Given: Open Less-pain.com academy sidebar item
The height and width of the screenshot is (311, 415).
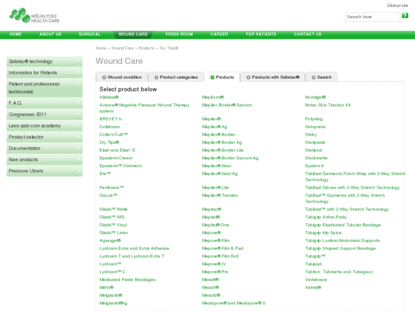Looking at the screenshot, I should coord(45,126).
